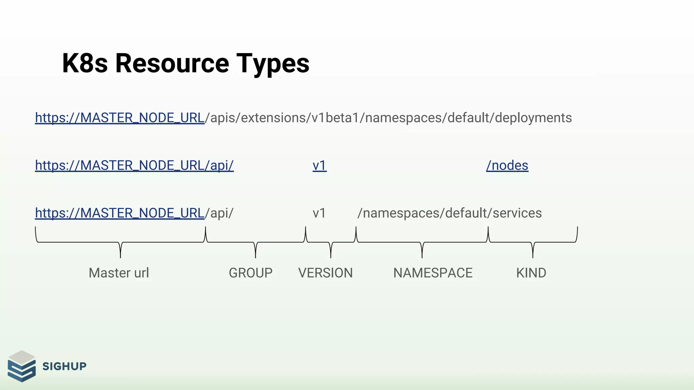694x390 pixels.
Task: Click the Master url label
Action: point(119,273)
